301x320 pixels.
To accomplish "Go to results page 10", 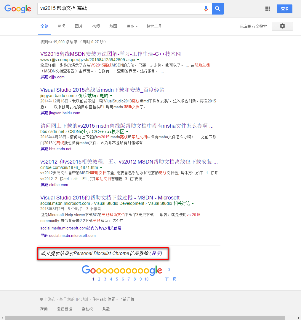I will [146, 279].
